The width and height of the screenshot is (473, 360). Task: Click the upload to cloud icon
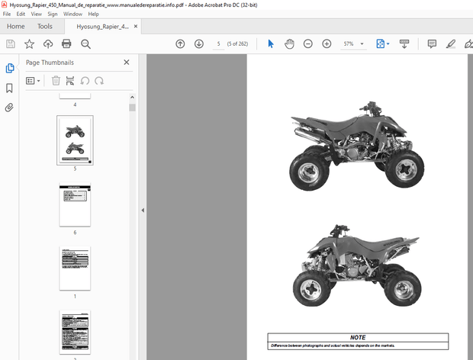(48, 44)
